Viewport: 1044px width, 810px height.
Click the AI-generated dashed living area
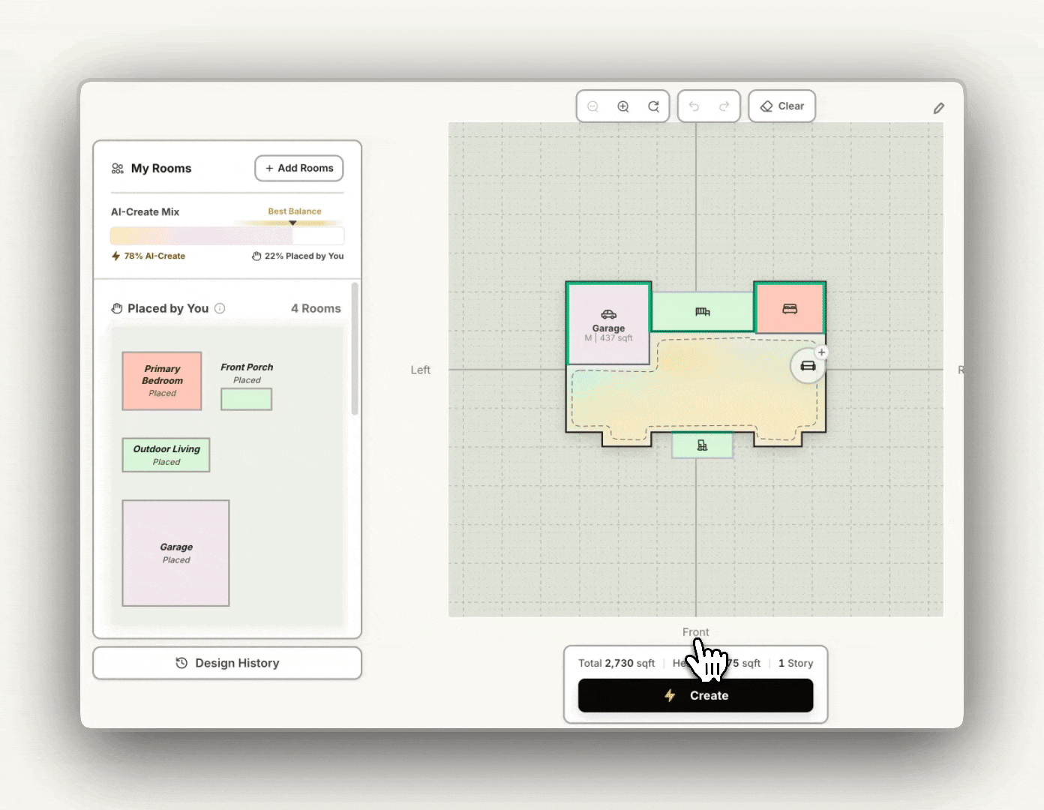[x=694, y=394]
